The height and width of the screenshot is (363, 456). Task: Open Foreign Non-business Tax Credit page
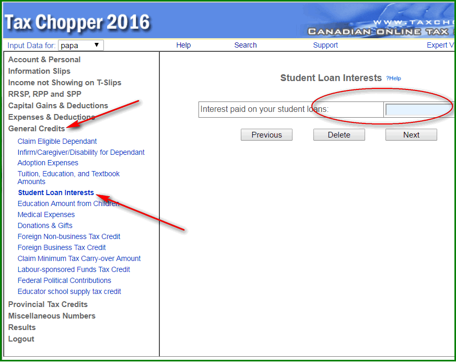[68, 236]
